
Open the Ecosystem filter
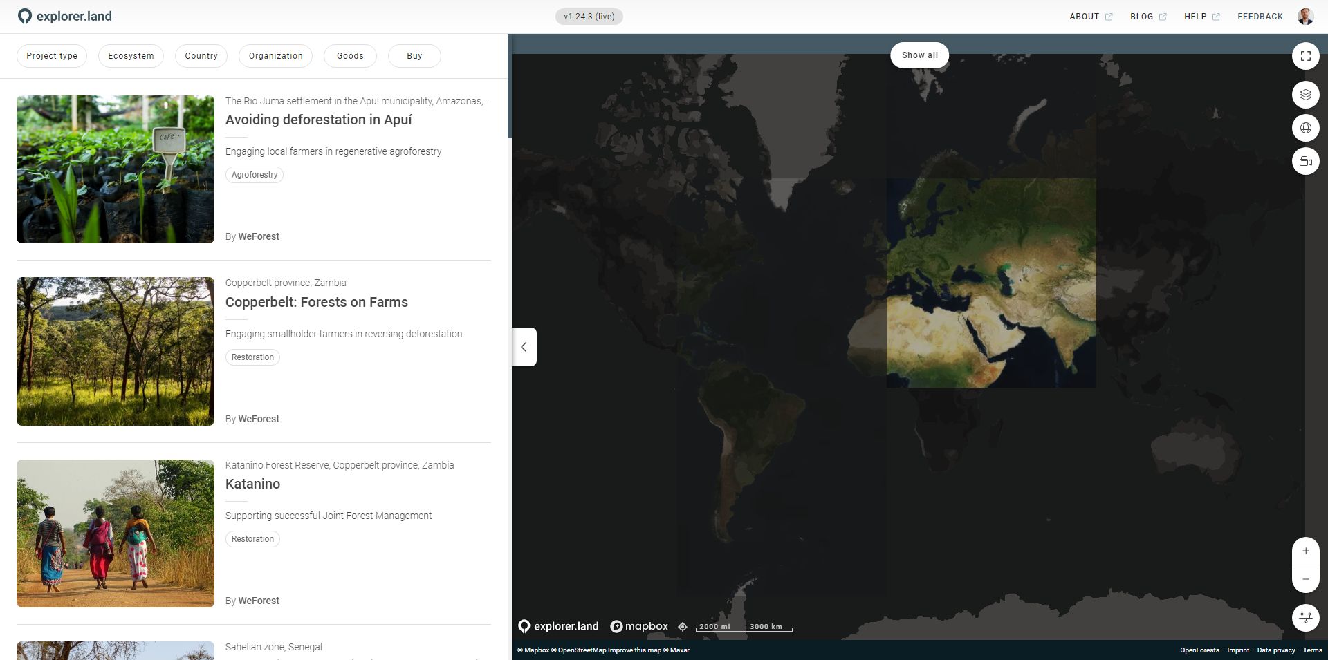pyautogui.click(x=131, y=56)
